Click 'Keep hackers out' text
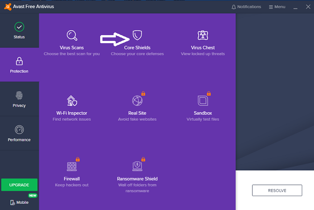314x210 pixels. [72, 185]
